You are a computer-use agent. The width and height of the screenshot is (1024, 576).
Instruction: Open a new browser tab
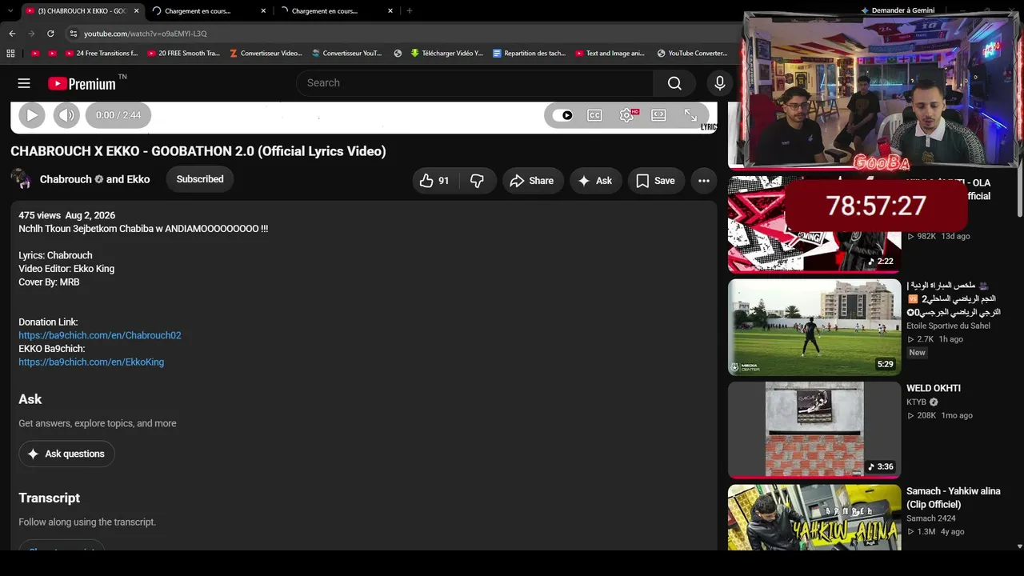[410, 11]
